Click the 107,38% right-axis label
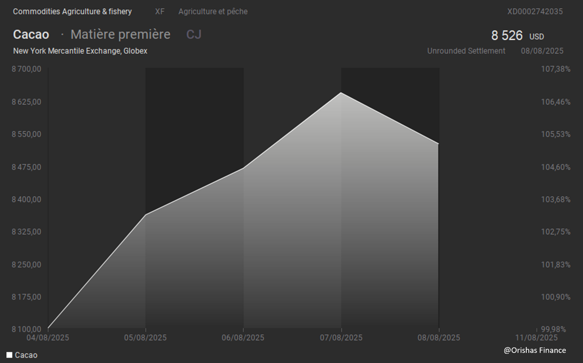 pos(556,69)
